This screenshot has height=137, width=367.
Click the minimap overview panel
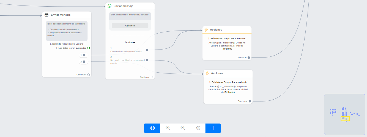[344, 114]
